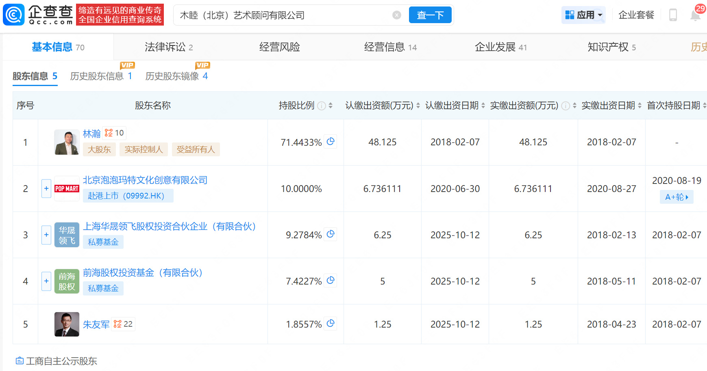707x371 pixels.
Task: Open 前海股权投资基金(有限合伙) link
Action: pos(143,272)
